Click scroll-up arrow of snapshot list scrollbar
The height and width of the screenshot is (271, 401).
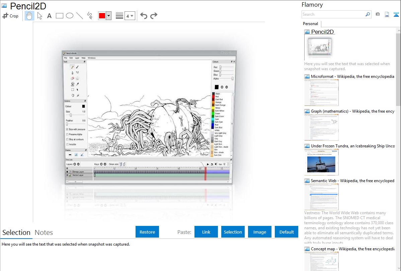point(398,30)
